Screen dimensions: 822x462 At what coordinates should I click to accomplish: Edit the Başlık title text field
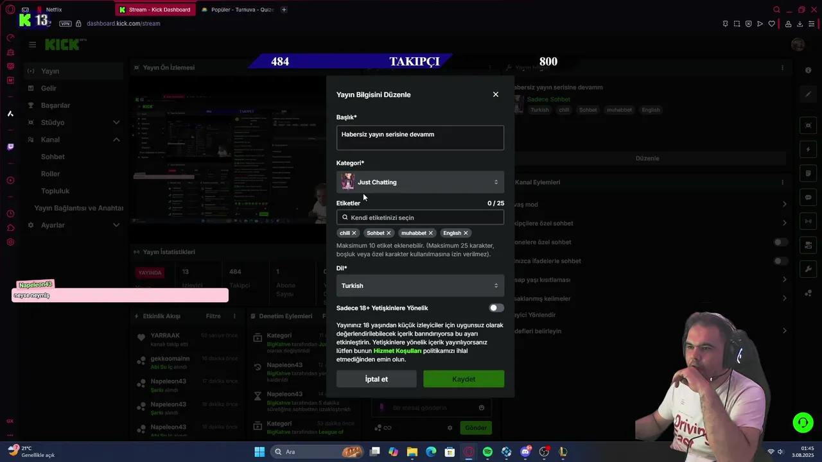[x=420, y=137]
